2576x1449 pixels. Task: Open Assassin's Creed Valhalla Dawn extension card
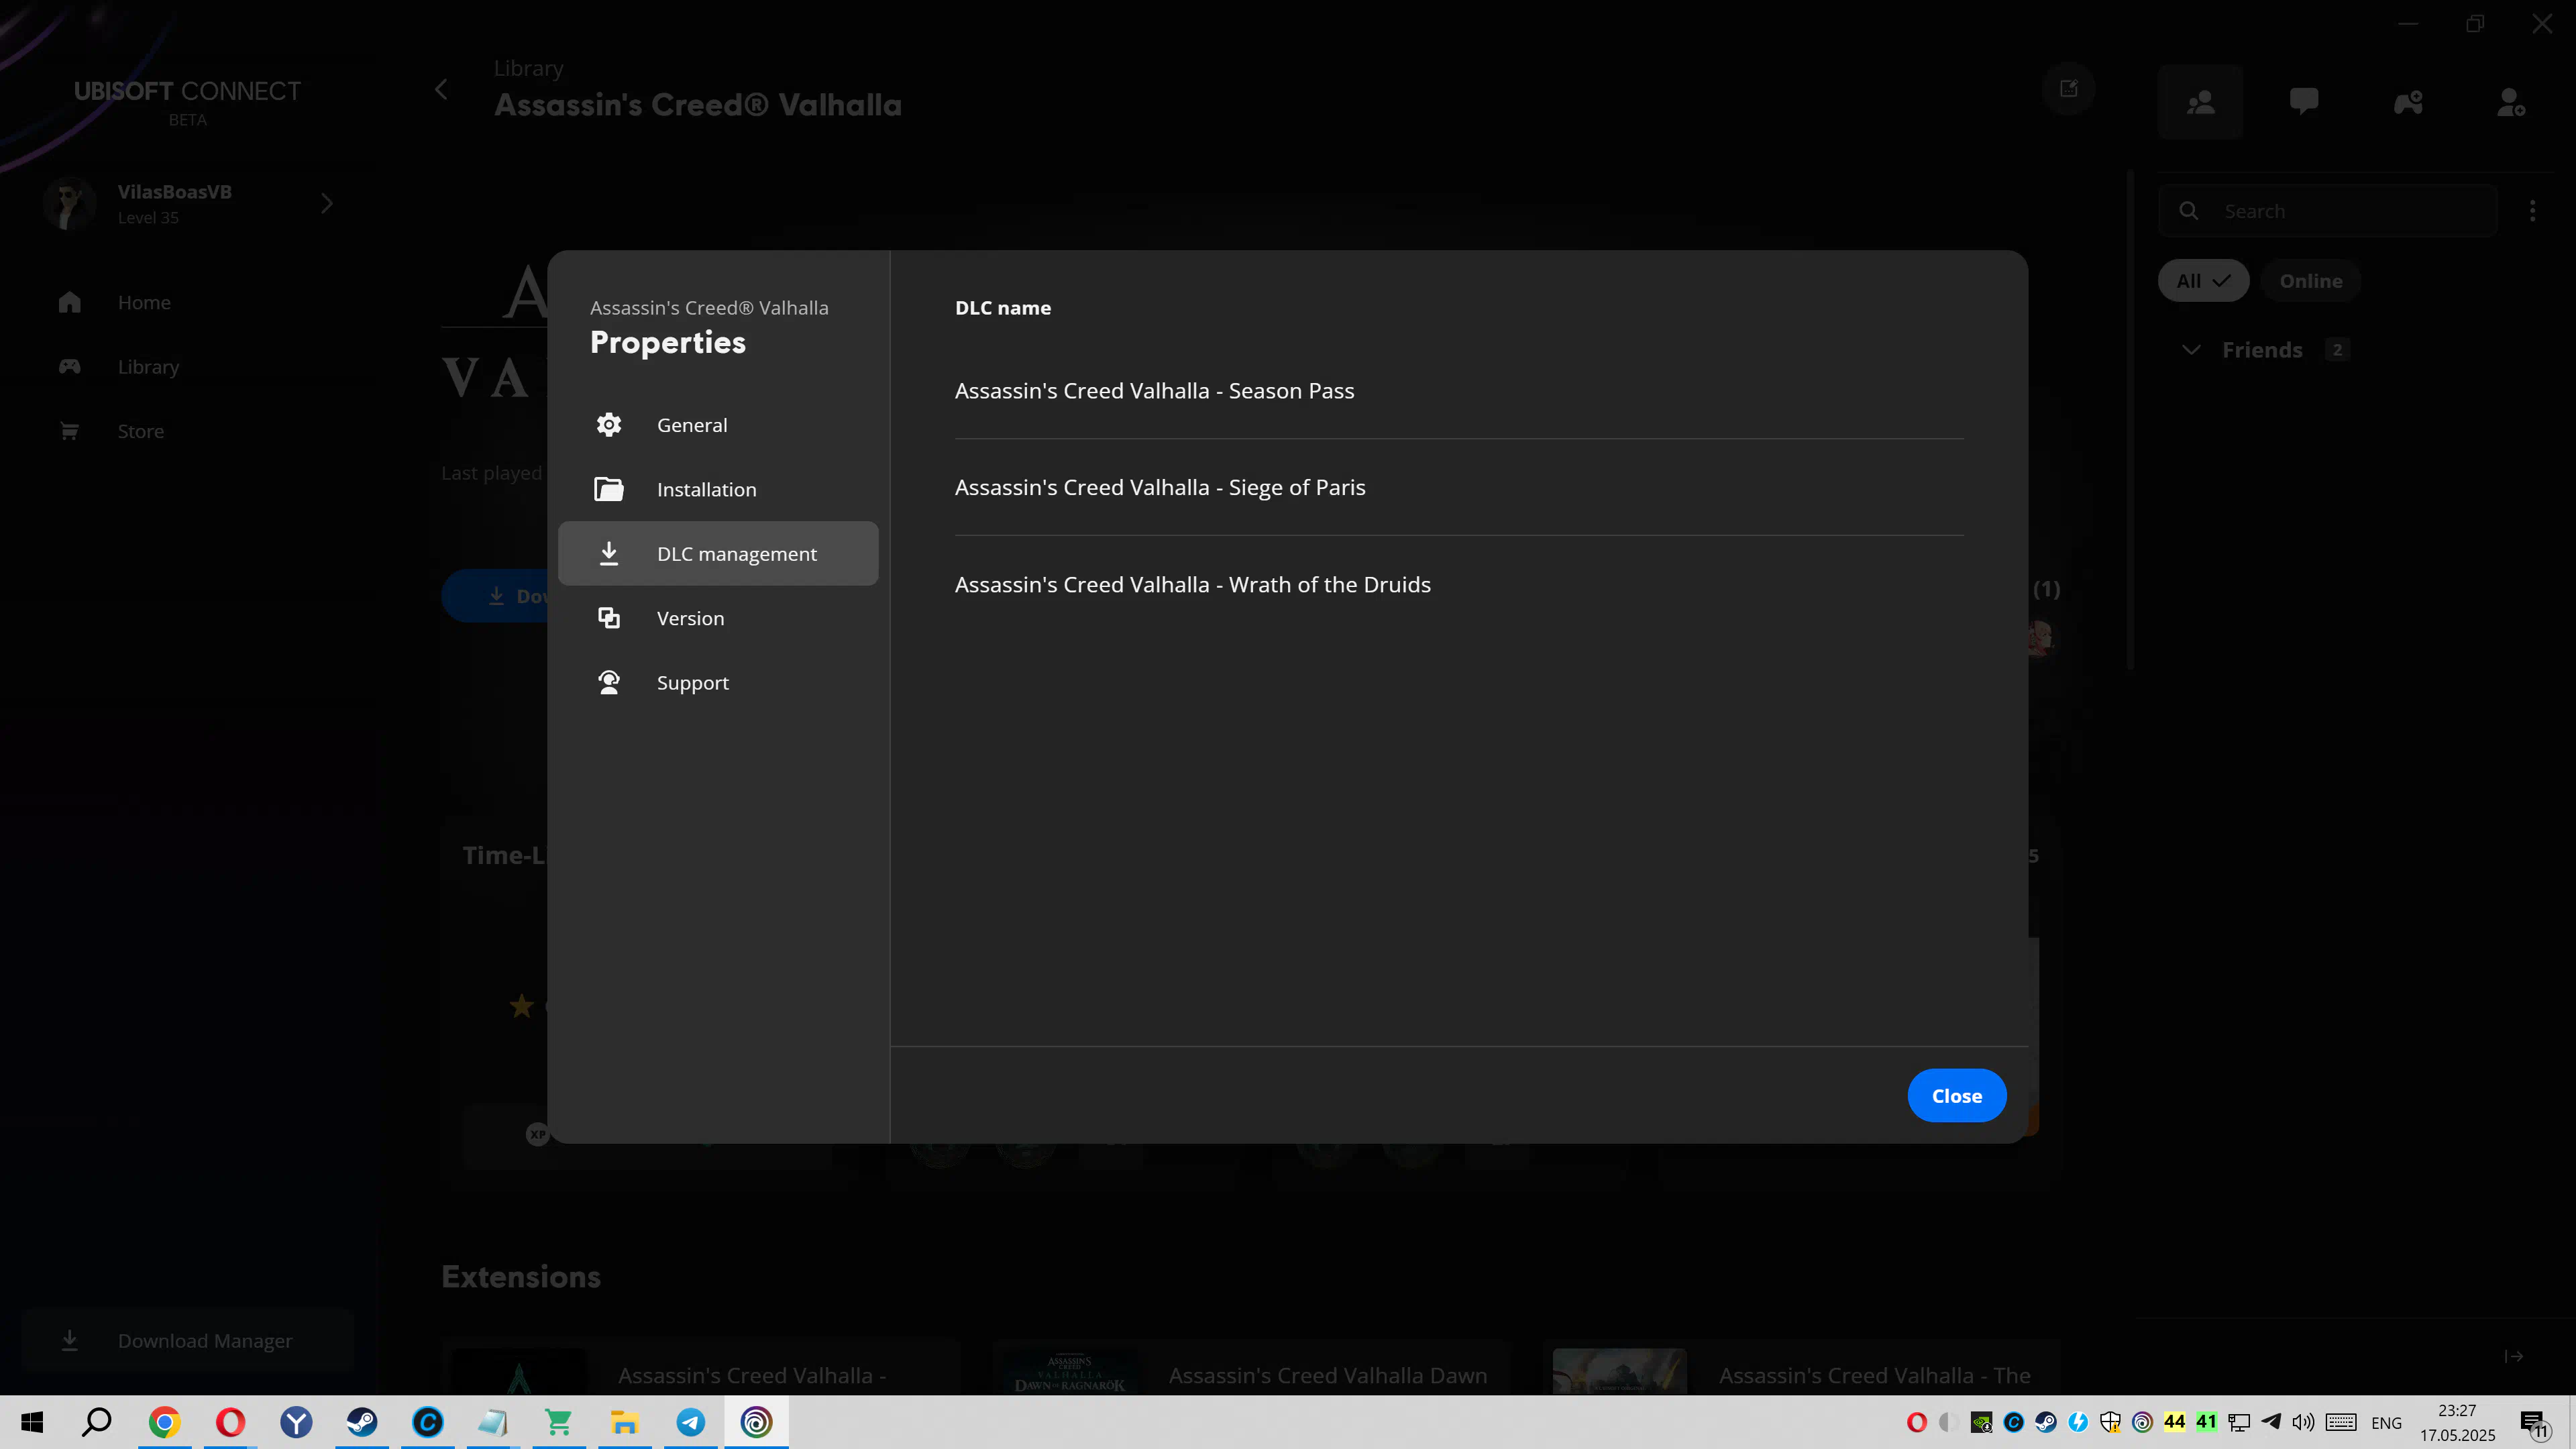pyautogui.click(x=1252, y=1368)
